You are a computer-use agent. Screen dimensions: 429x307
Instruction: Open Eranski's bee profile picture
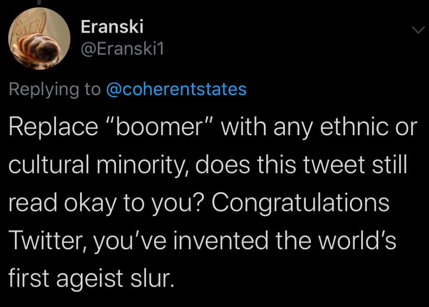40,38
